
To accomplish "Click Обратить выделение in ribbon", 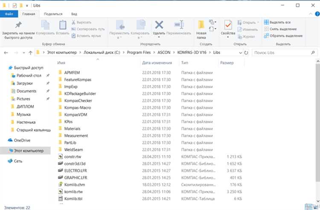I will (283, 36).
